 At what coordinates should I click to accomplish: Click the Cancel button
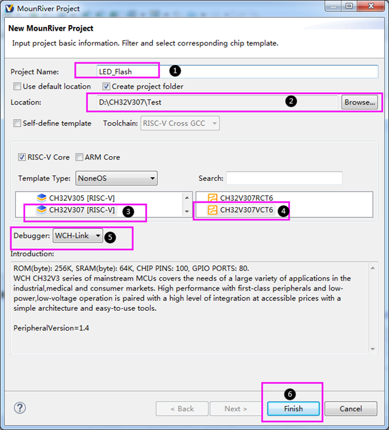point(351,409)
